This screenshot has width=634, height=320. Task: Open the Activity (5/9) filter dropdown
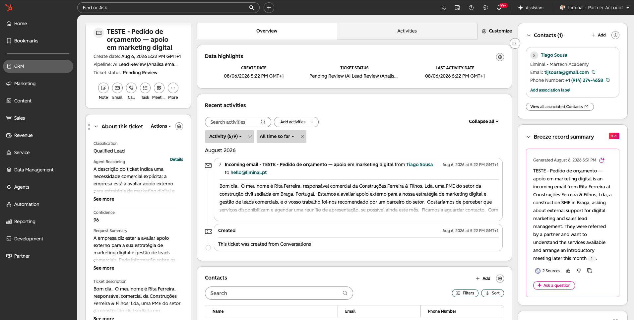point(225,136)
